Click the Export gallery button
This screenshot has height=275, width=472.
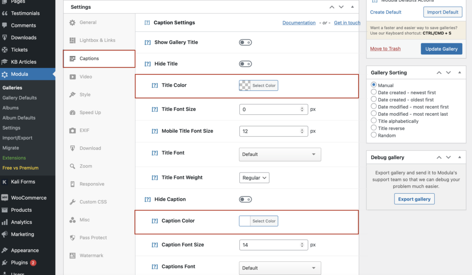pos(414,199)
